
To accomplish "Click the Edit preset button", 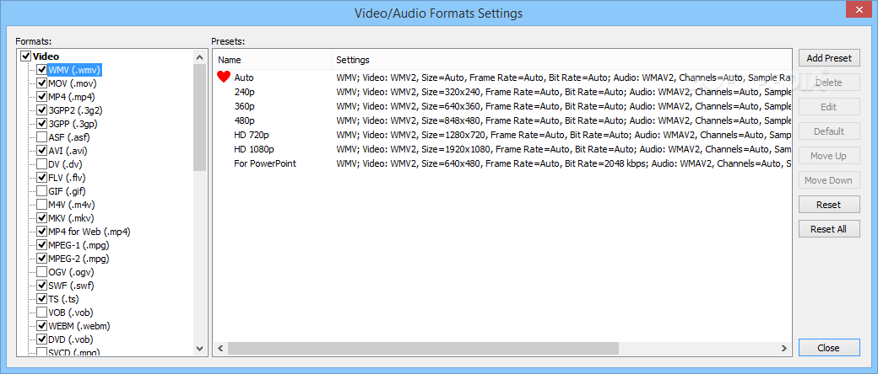I will point(829,107).
